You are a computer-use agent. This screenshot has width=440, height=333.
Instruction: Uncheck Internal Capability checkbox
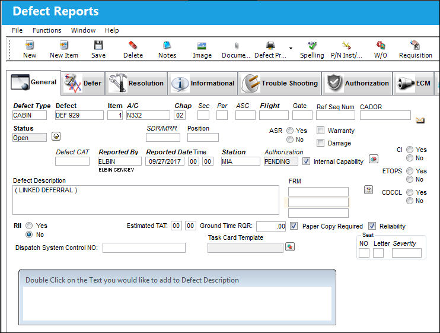tap(306, 161)
